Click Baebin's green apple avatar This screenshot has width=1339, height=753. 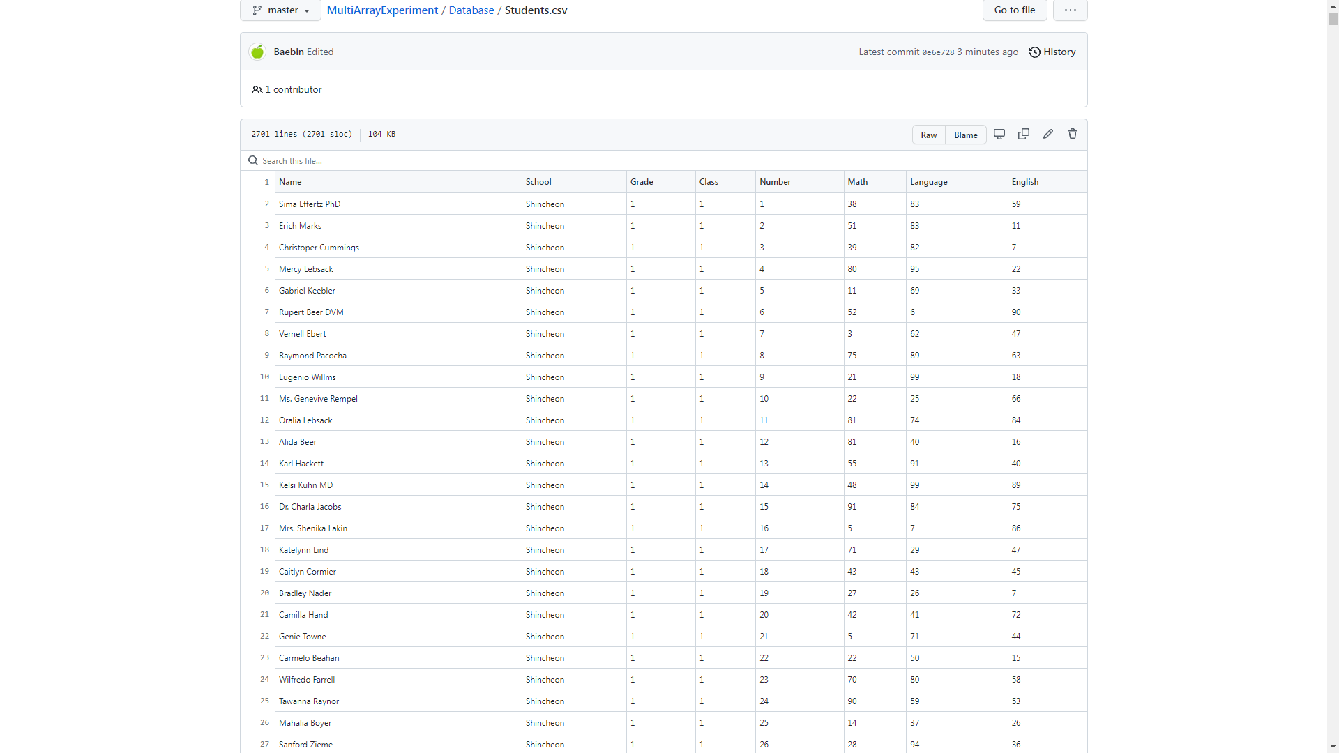click(257, 52)
